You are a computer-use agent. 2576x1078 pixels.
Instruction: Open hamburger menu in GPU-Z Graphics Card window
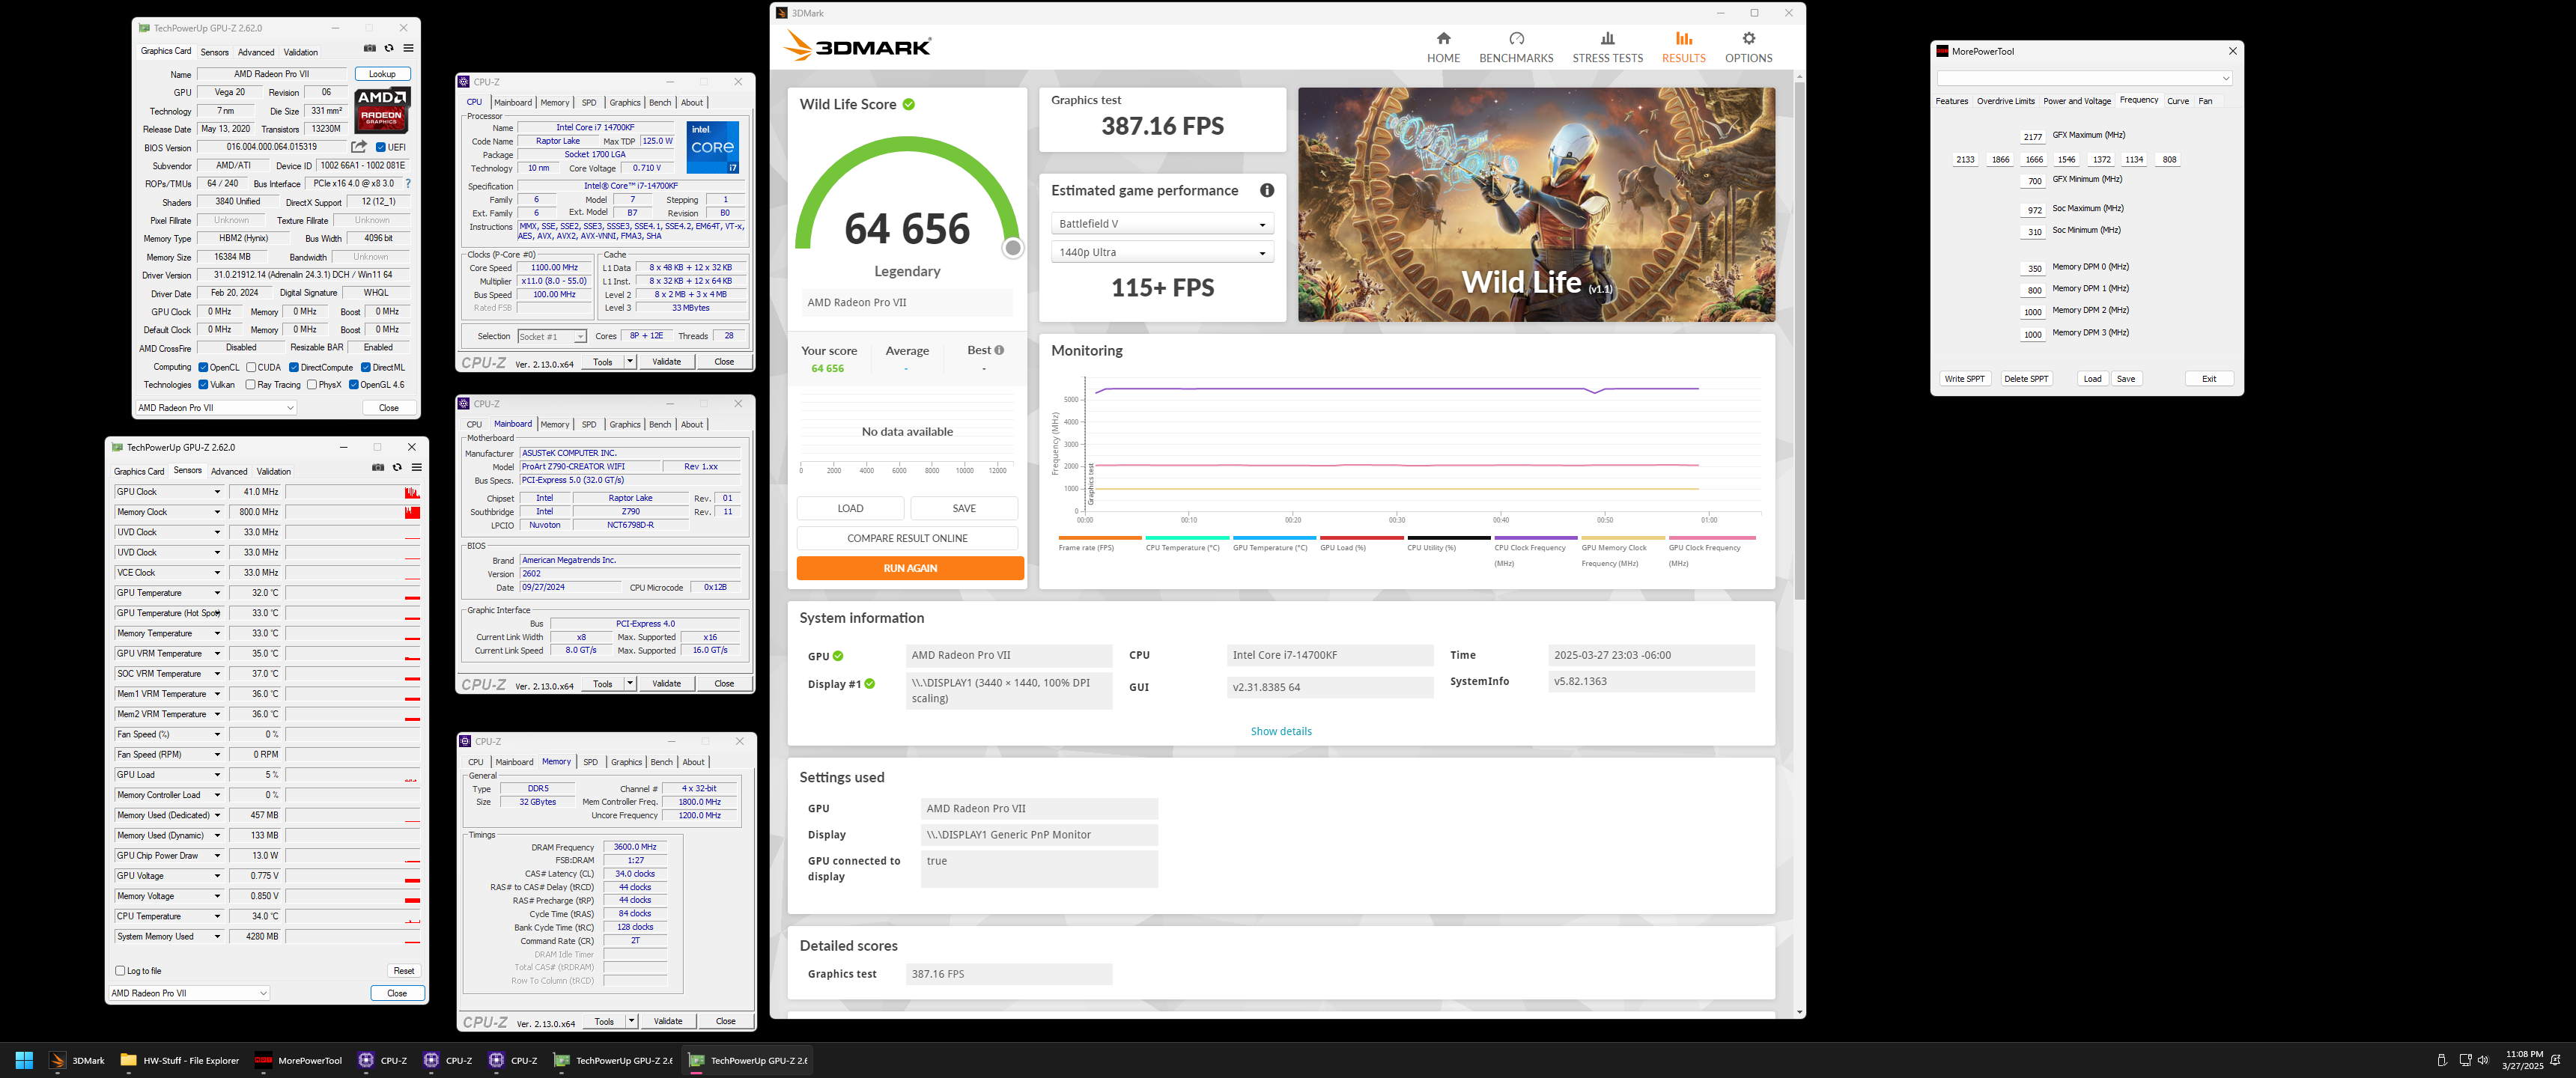coord(408,48)
